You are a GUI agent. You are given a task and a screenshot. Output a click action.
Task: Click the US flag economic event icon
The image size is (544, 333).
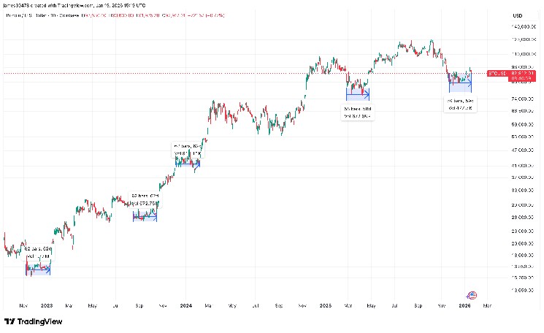(471, 295)
